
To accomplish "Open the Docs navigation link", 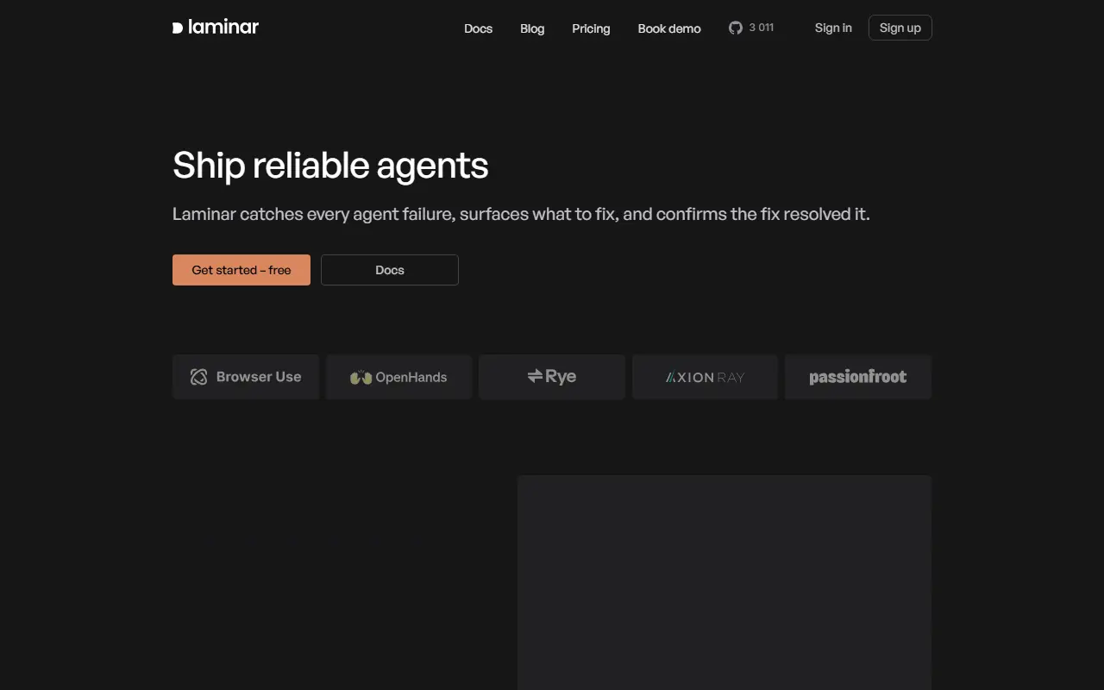I will click(478, 28).
